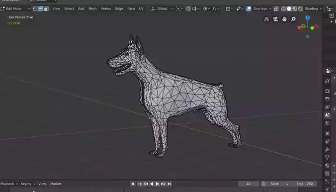The height and width of the screenshot is (192, 336).
Task: Open proportional falloff curve dropdown
Action: pyautogui.click(x=216, y=9)
